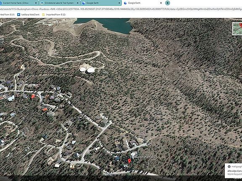The width and height of the screenshot is (242, 181).
Task: Click the larger white water tank on the map
Action: [91, 70]
